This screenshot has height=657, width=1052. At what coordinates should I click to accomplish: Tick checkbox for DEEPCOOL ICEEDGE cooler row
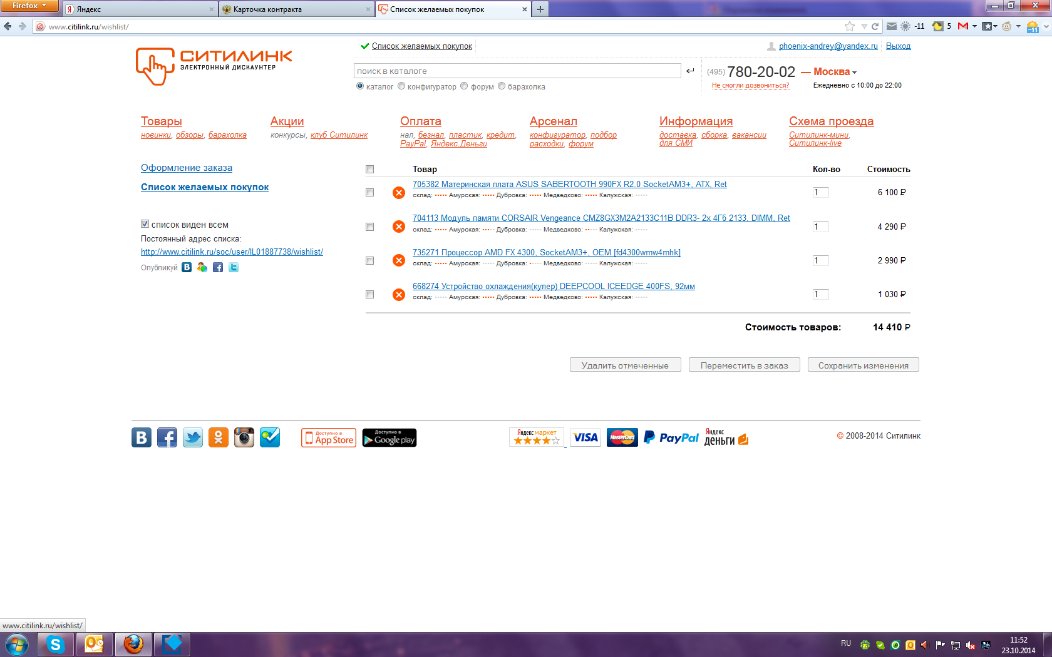369,295
